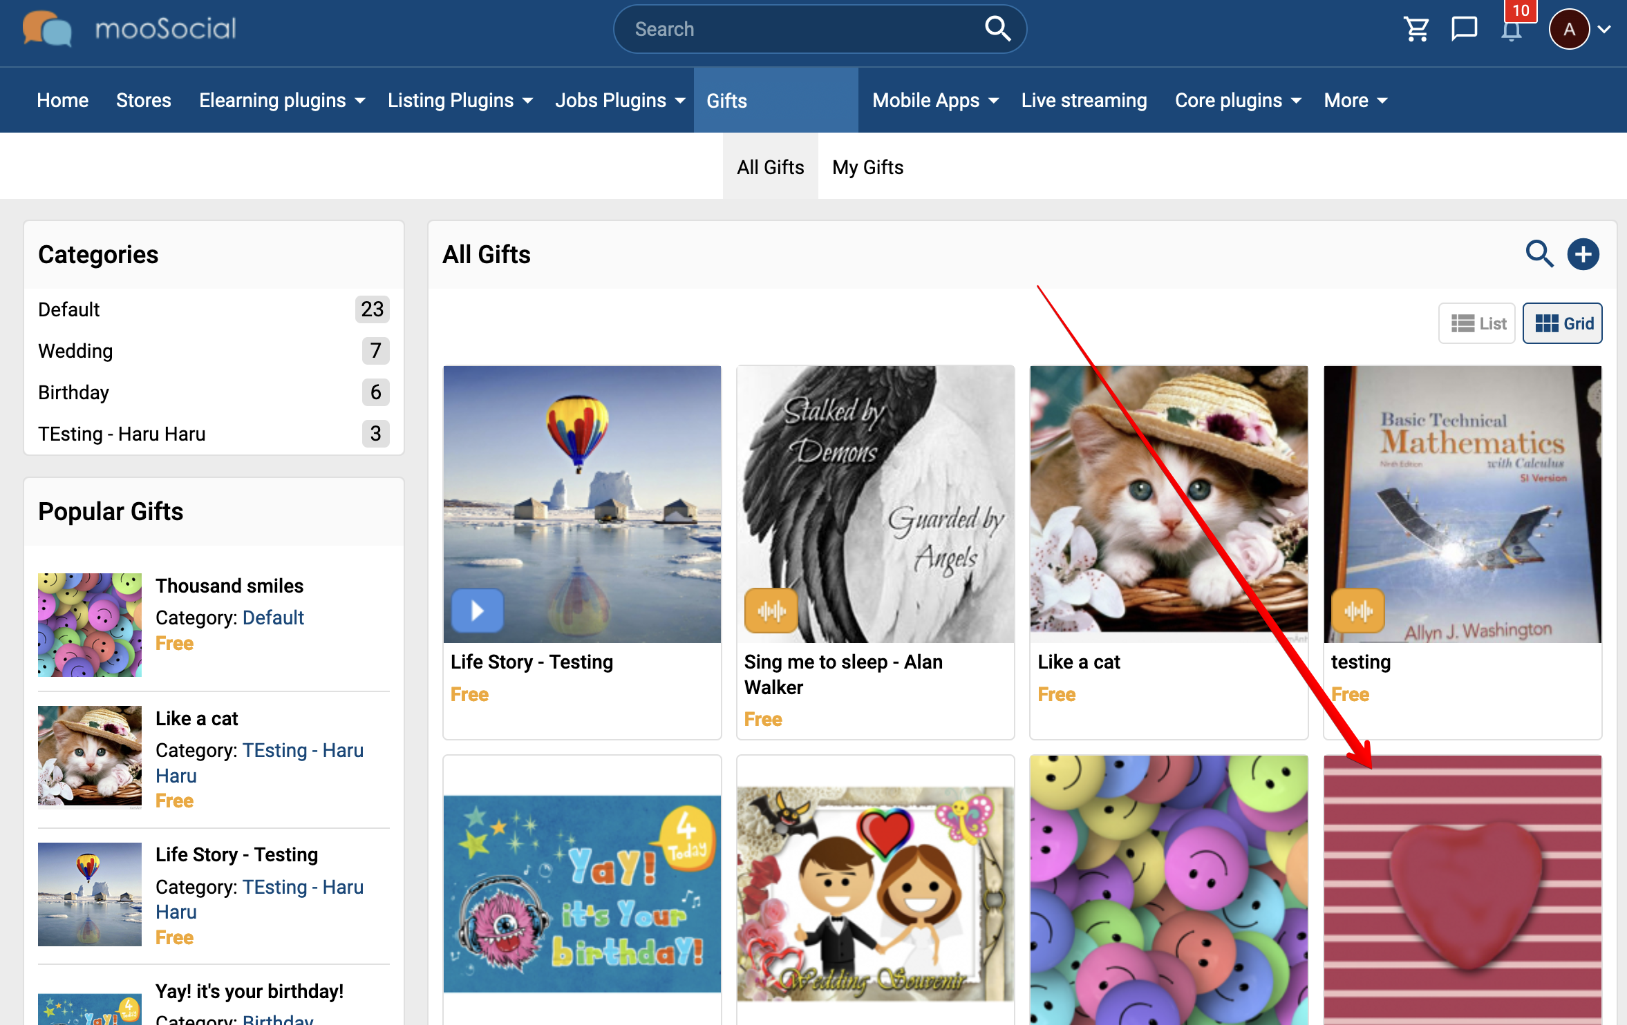Select the My Gifts tab
The width and height of the screenshot is (1627, 1025).
click(867, 166)
